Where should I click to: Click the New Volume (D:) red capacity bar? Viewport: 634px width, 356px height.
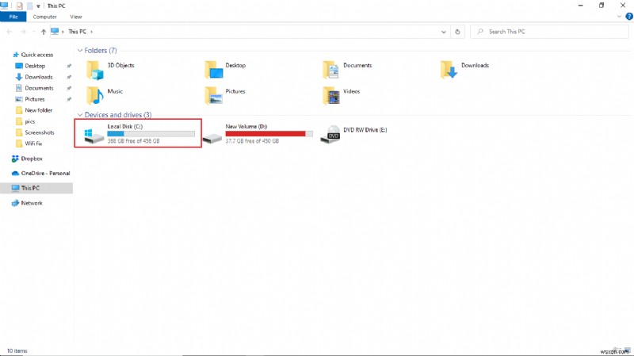pyautogui.click(x=269, y=133)
